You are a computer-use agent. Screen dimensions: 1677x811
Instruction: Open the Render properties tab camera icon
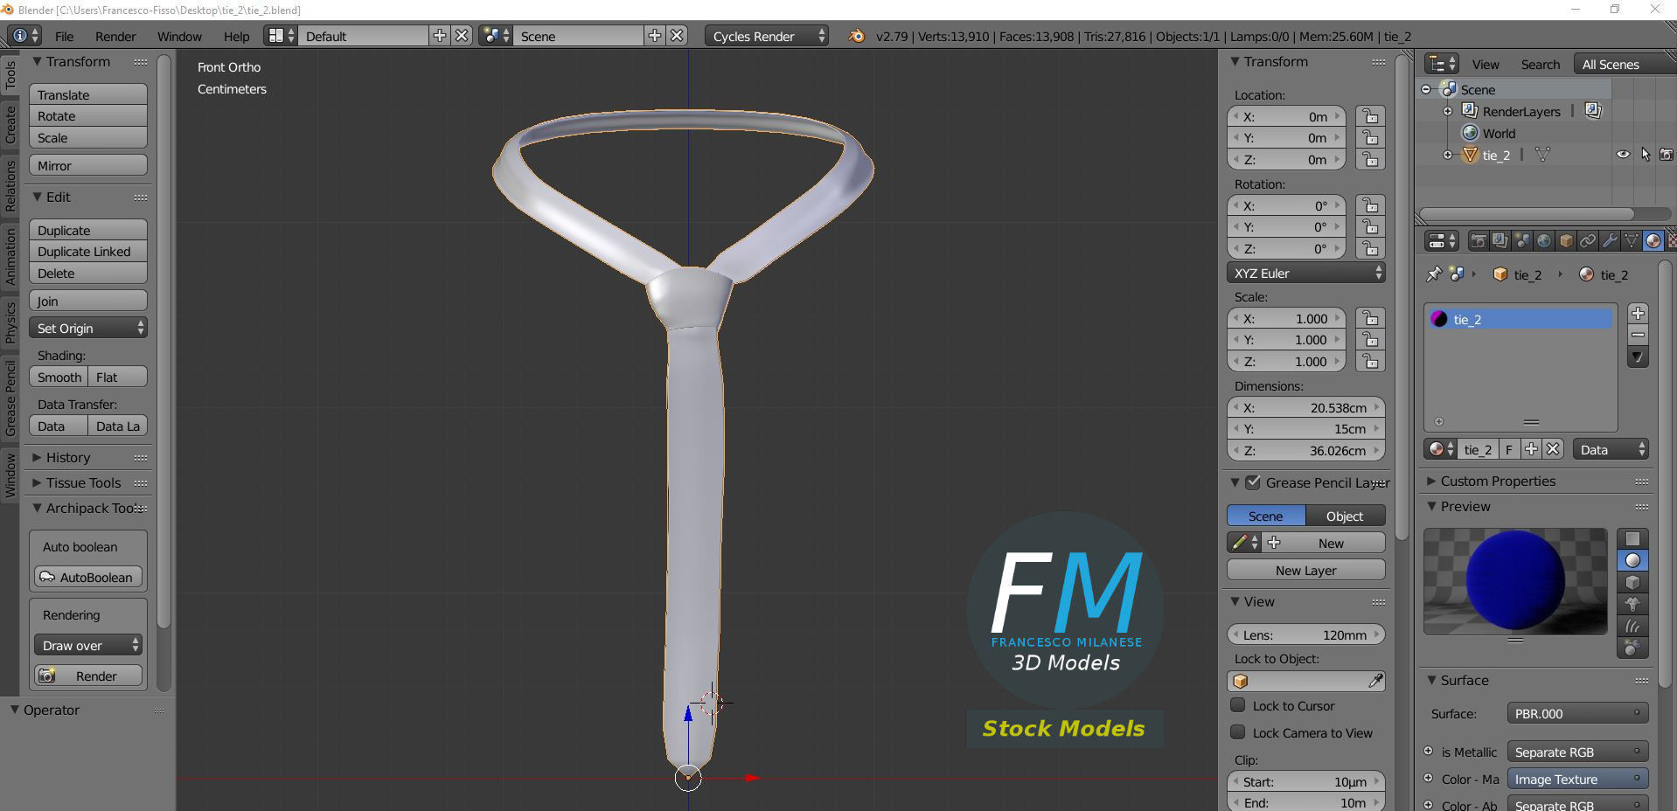1479,241
